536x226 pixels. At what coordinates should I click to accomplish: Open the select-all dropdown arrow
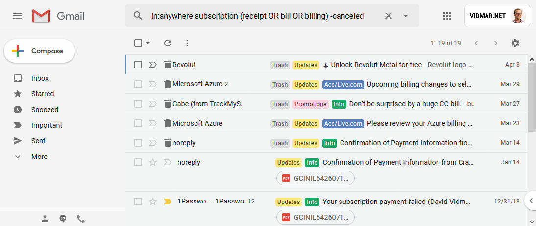148,43
